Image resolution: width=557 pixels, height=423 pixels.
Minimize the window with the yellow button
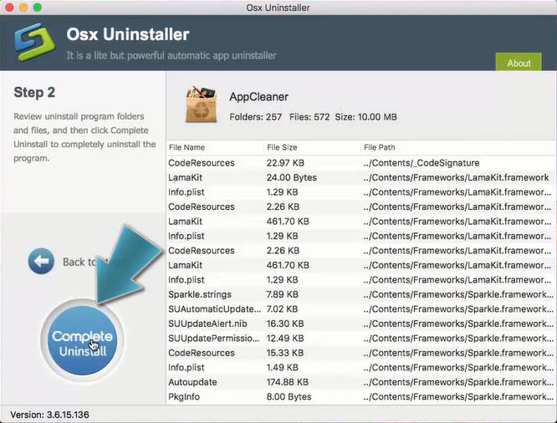tap(23, 8)
